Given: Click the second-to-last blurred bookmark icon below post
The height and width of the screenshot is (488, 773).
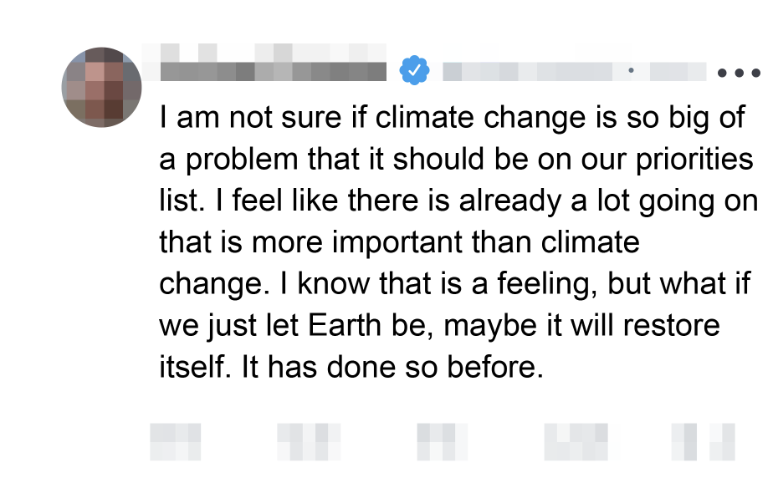Looking at the screenshot, I should click(683, 442).
